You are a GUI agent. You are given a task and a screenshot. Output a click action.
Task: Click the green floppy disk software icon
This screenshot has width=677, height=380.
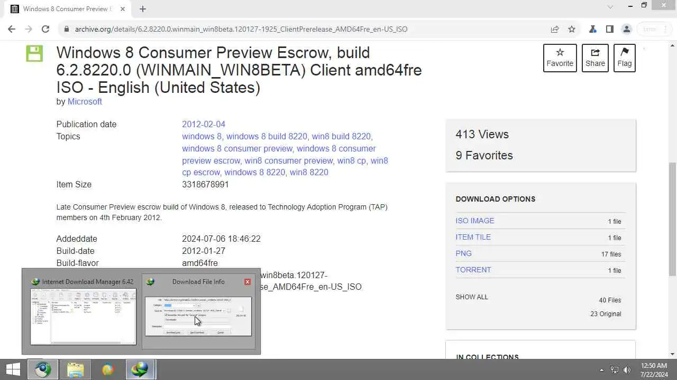coord(34,53)
